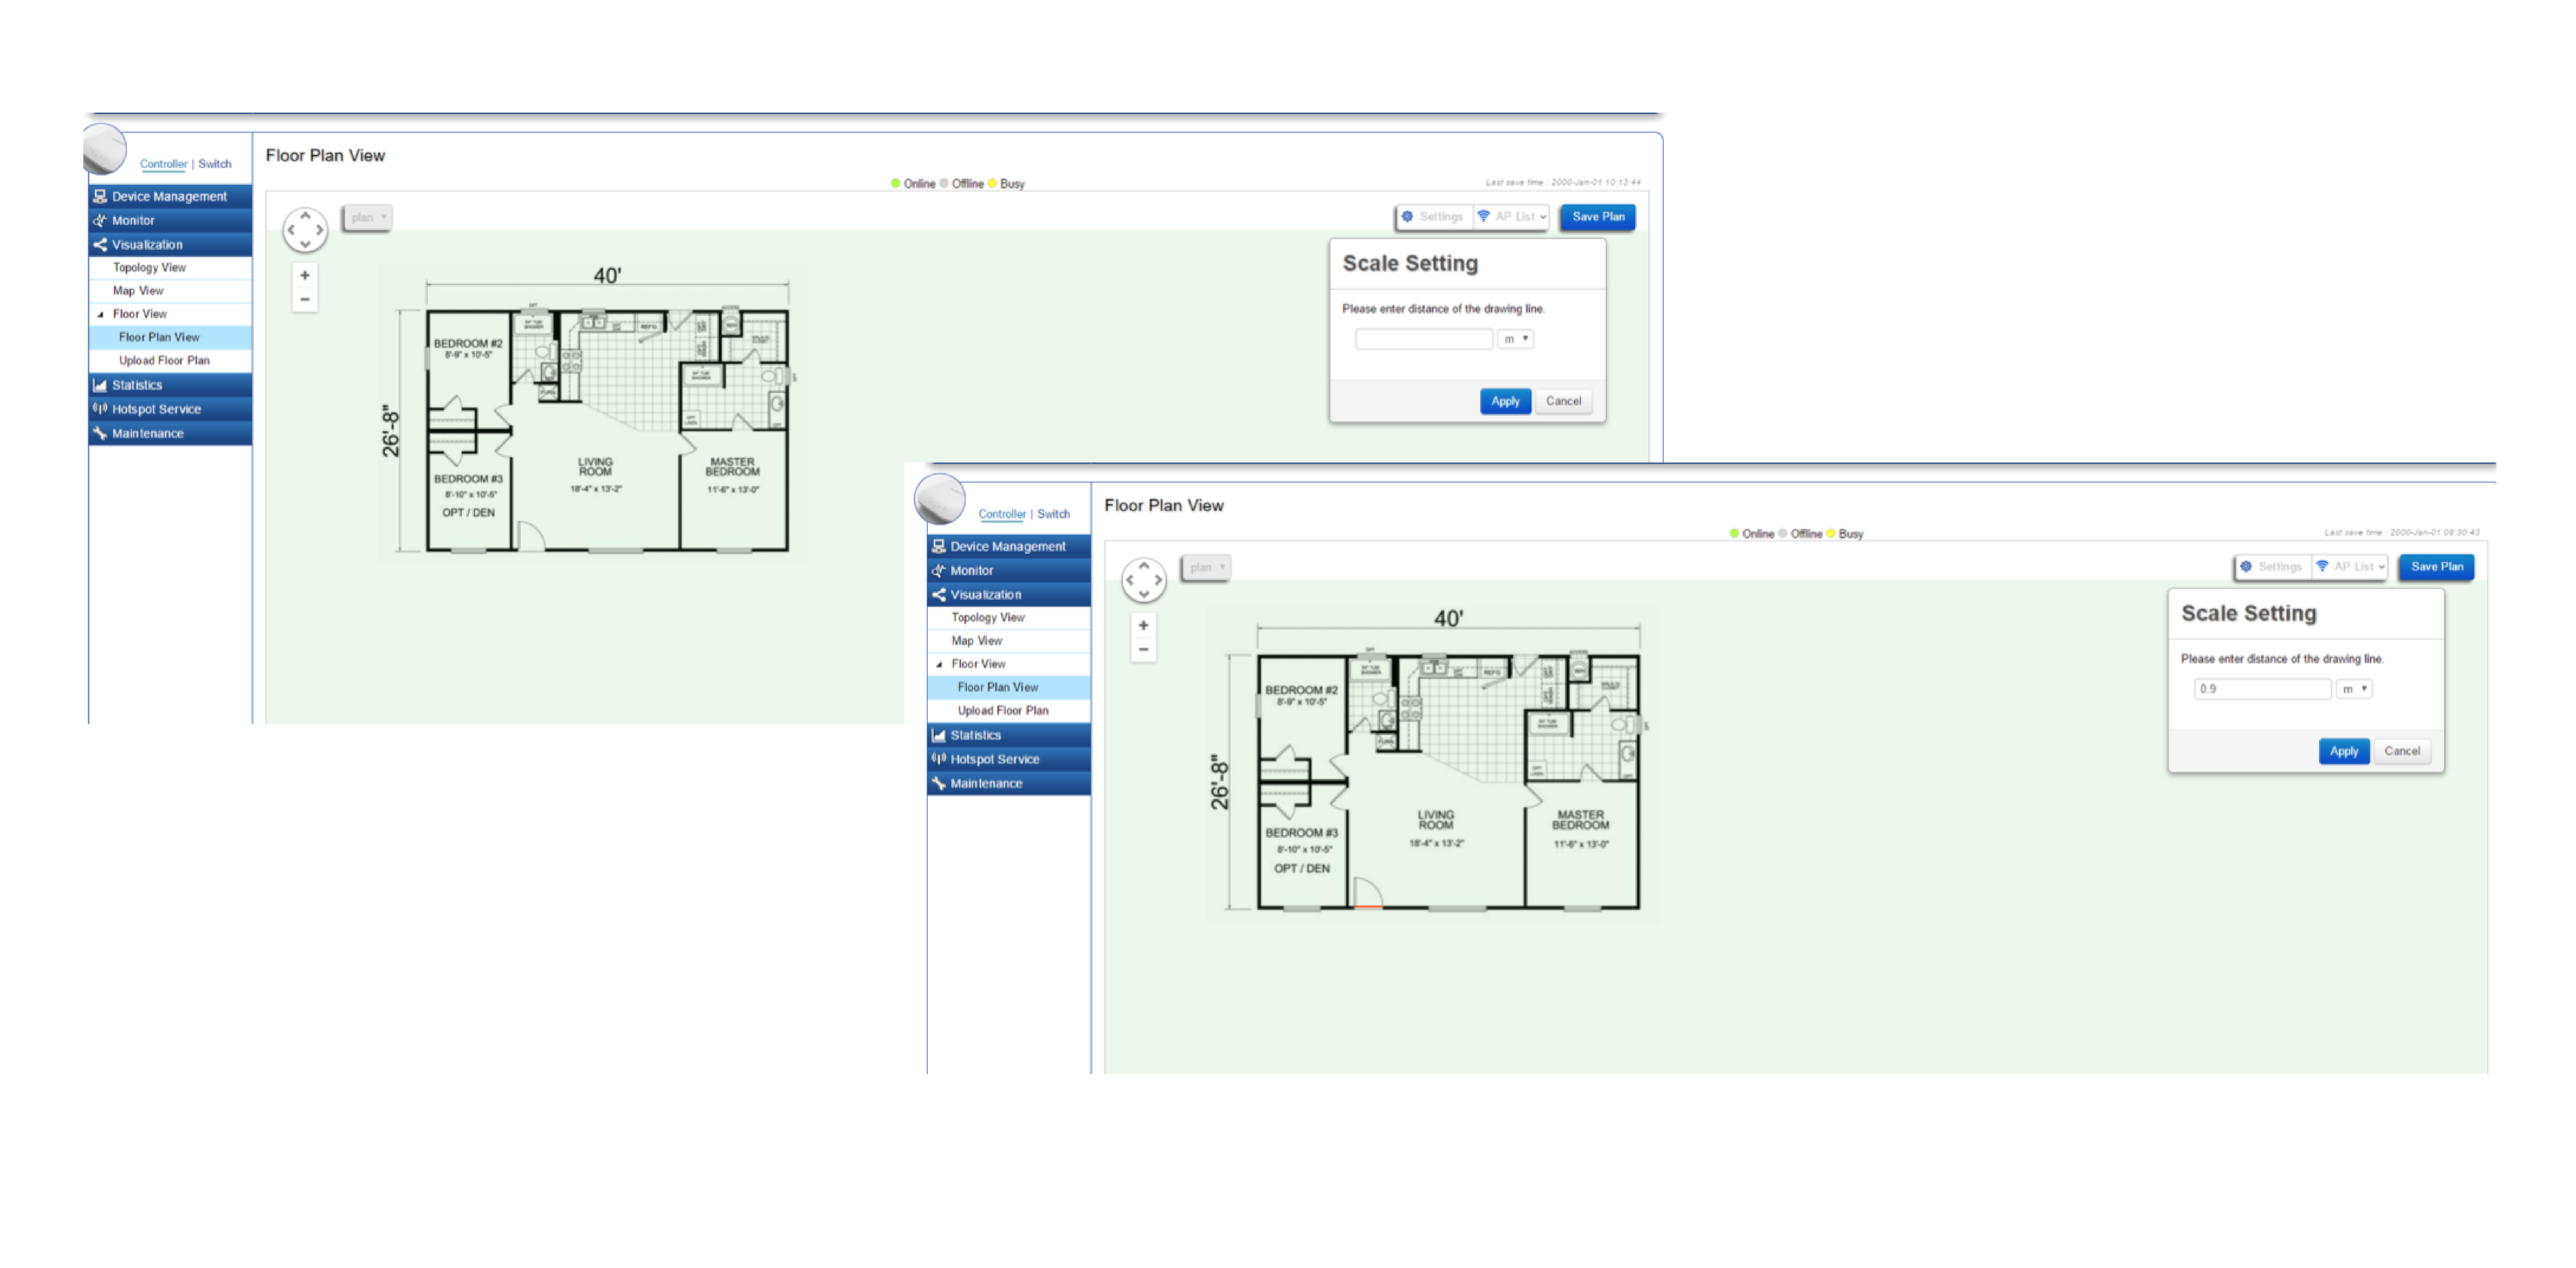The image size is (2576, 1268).
Task: Click Maintenance wrench icon in upper-left window
Action: point(100,433)
